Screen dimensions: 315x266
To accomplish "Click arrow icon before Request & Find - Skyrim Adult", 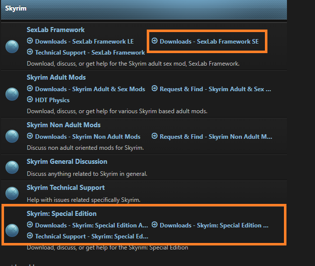I will (154, 88).
